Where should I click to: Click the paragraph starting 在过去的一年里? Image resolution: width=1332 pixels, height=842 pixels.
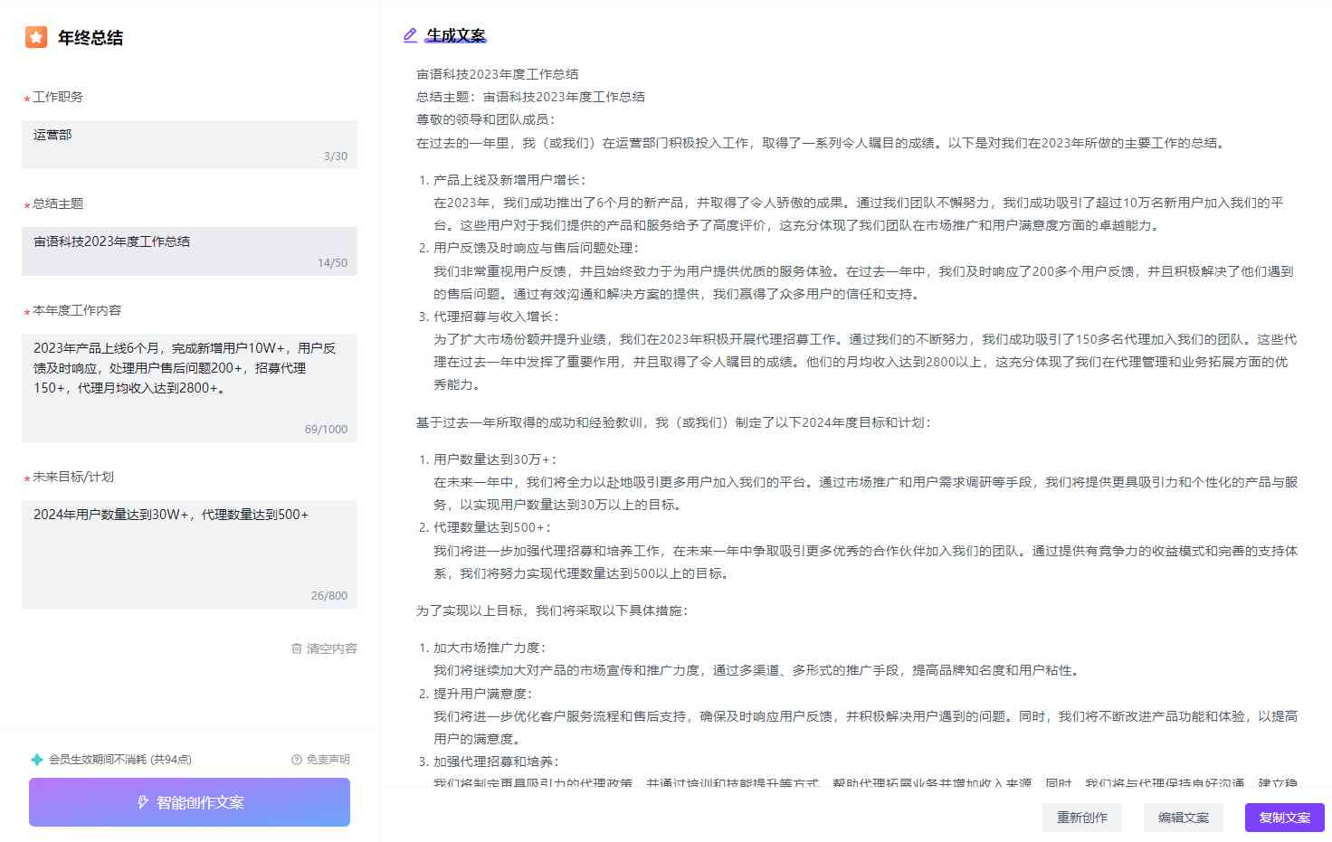(x=822, y=143)
